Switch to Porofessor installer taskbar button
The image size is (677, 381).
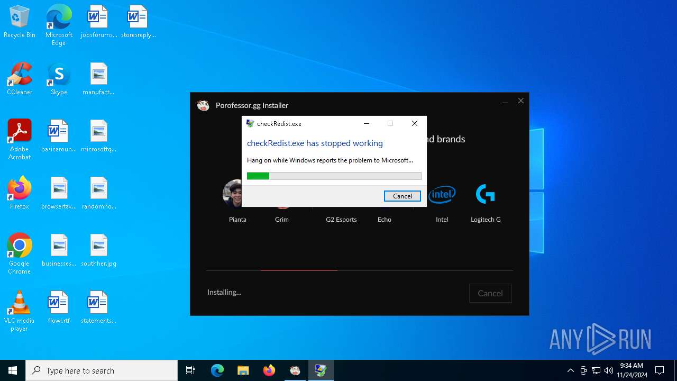295,370
